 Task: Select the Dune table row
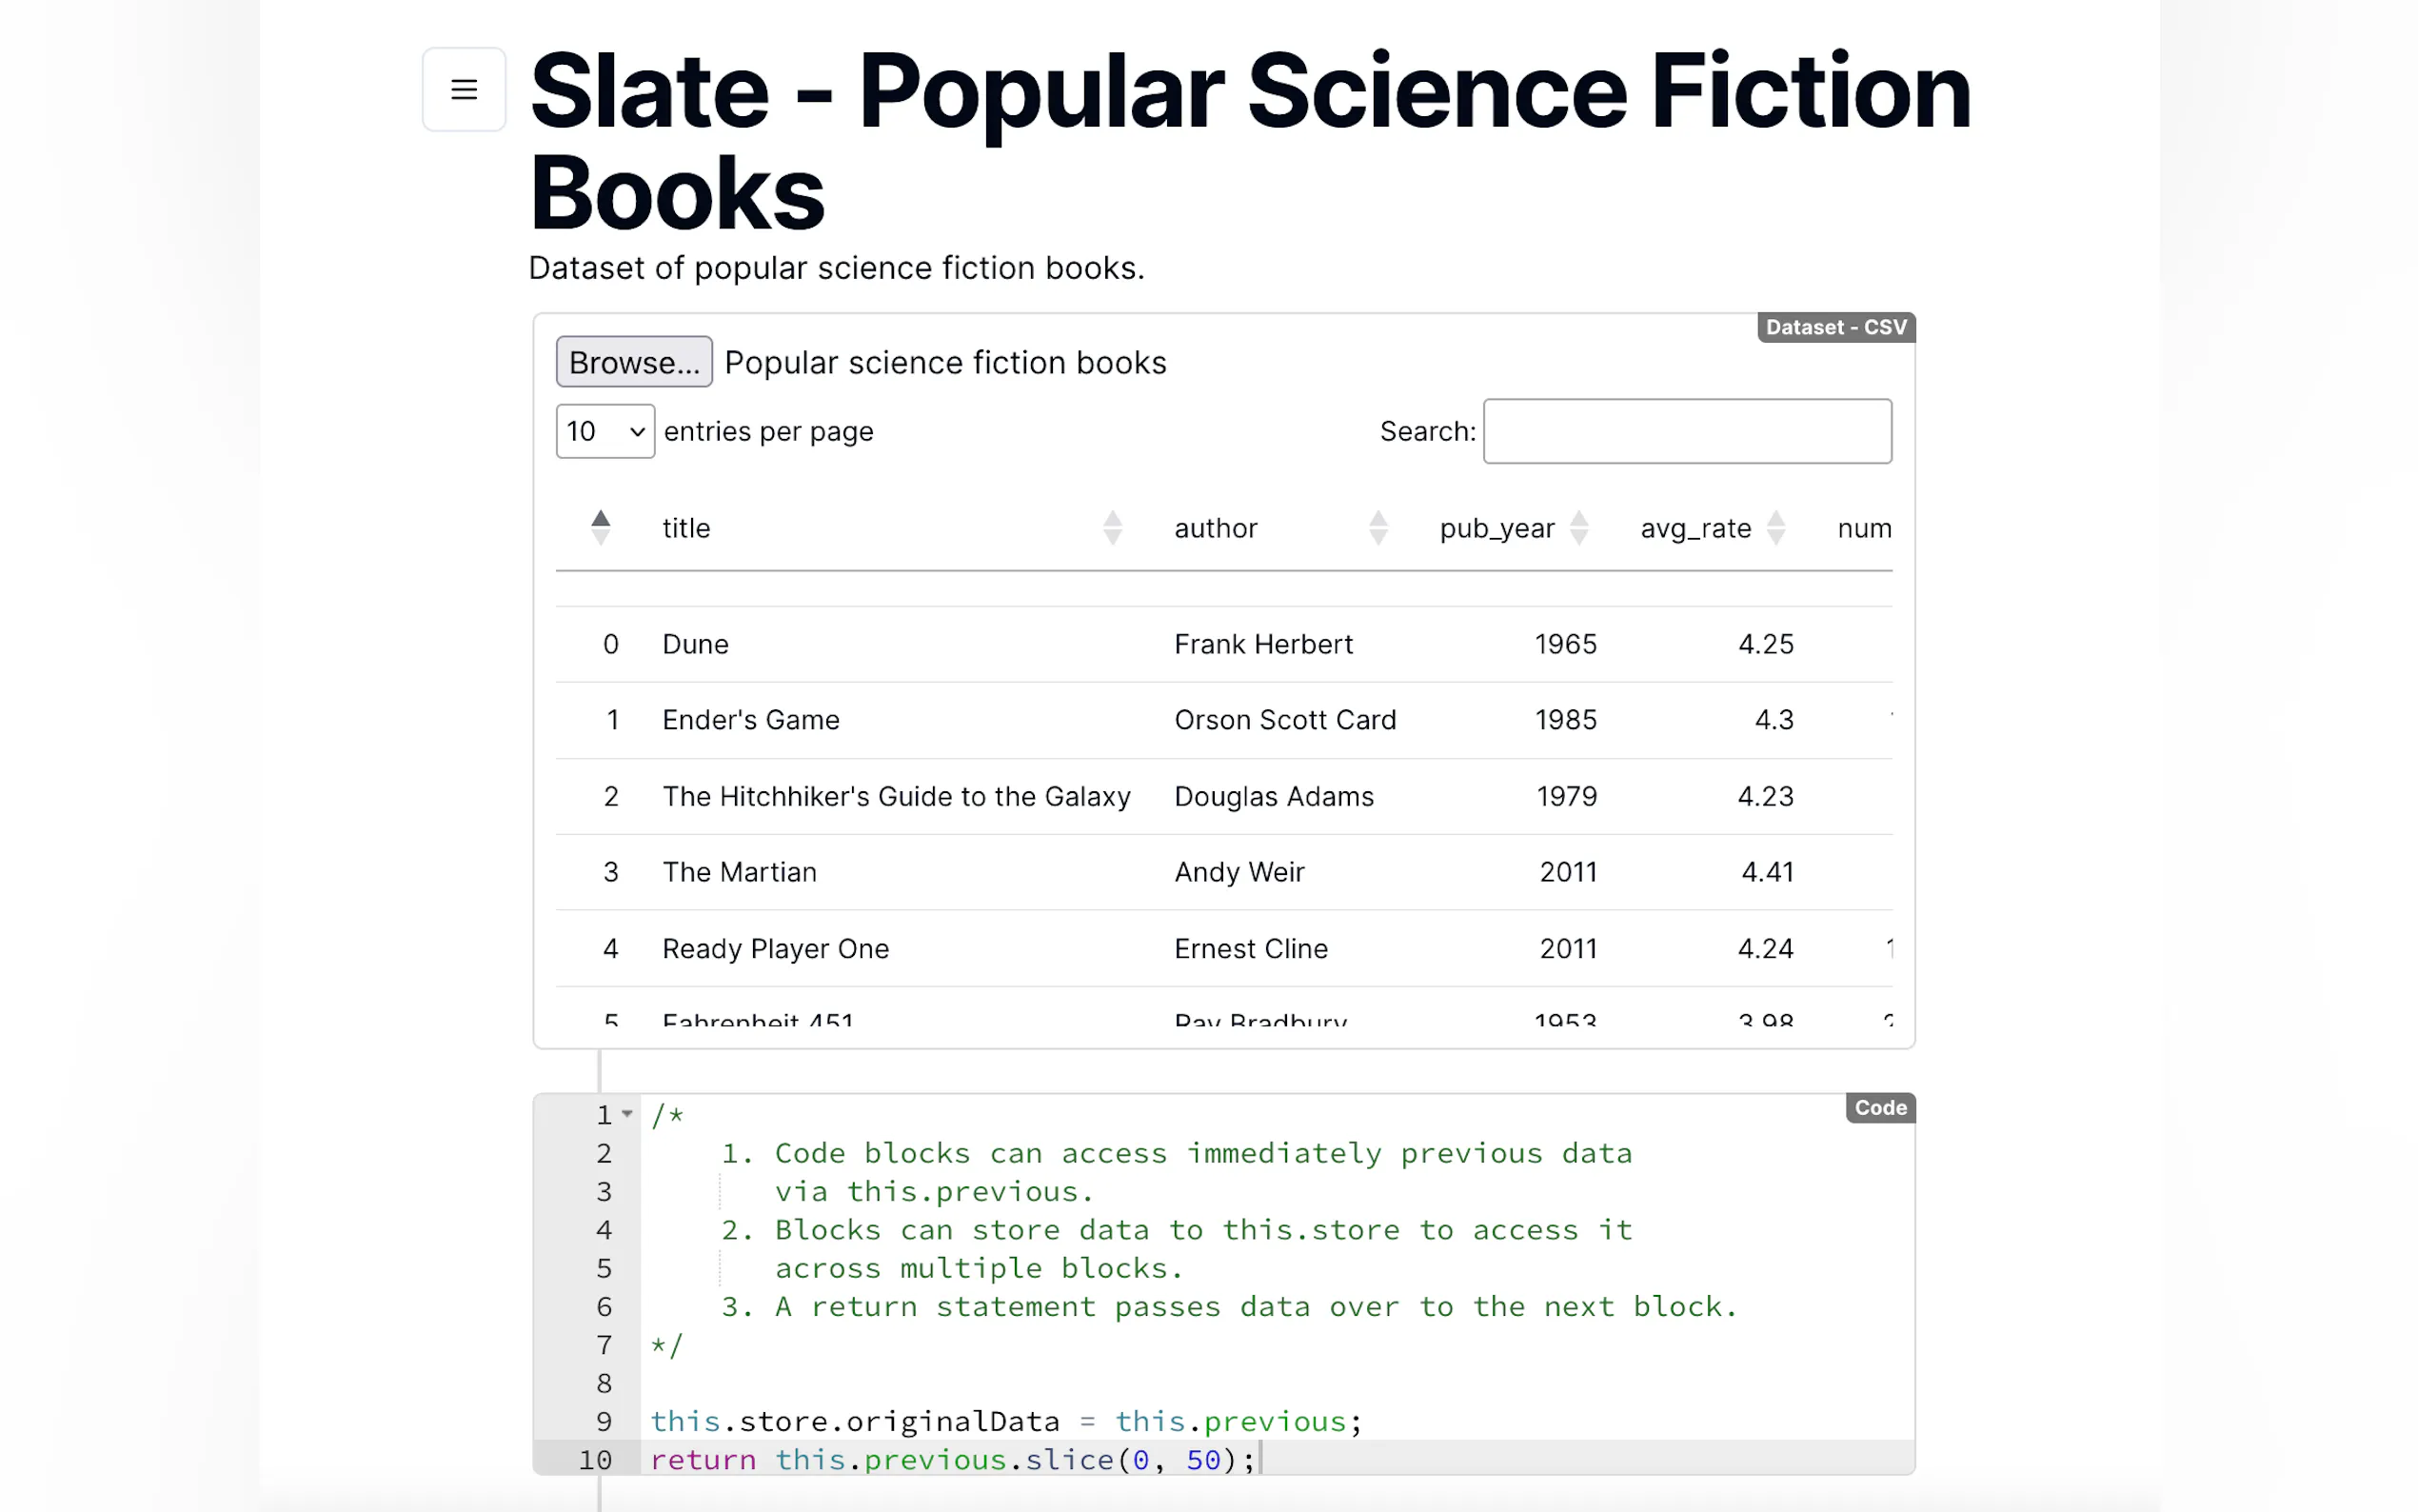696,644
